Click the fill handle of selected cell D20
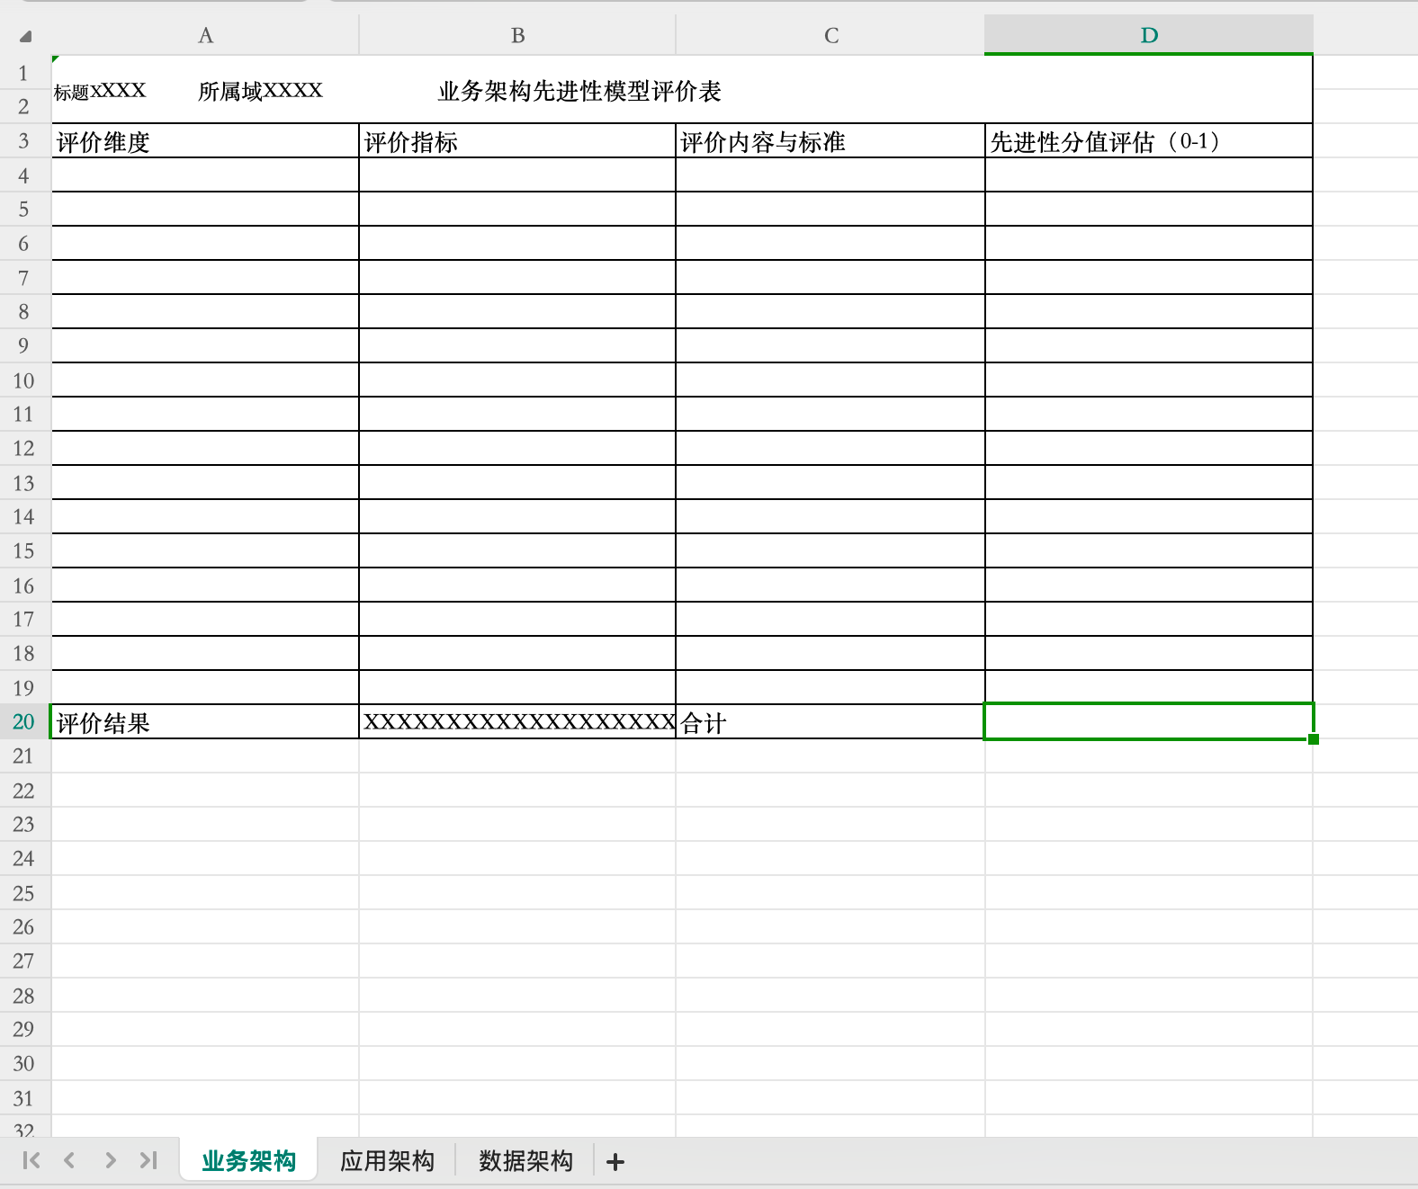 [1314, 739]
